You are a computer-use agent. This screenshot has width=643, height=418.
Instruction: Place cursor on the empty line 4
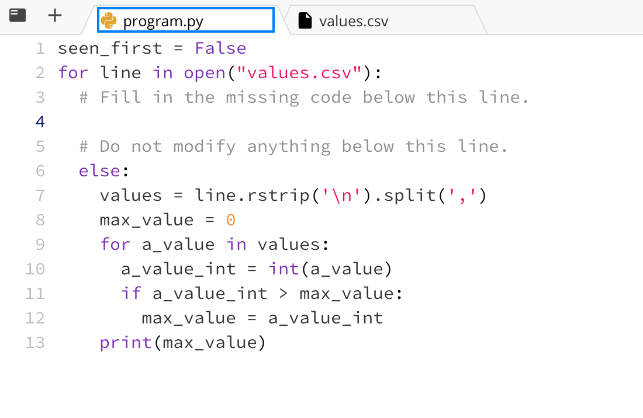point(117,121)
